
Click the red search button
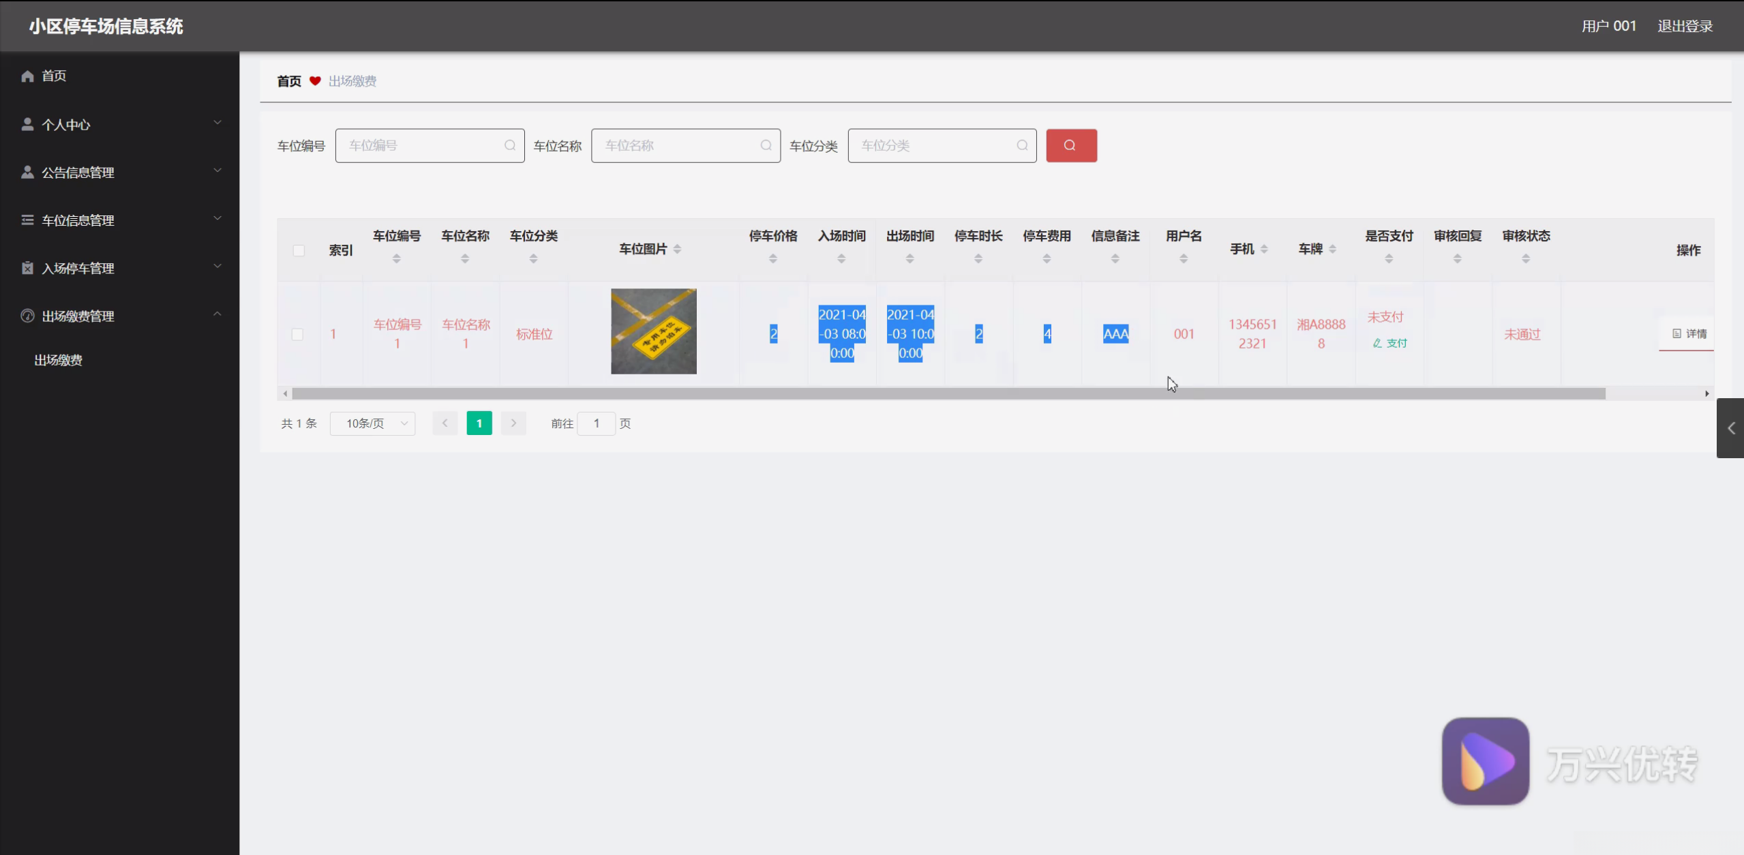tap(1071, 145)
